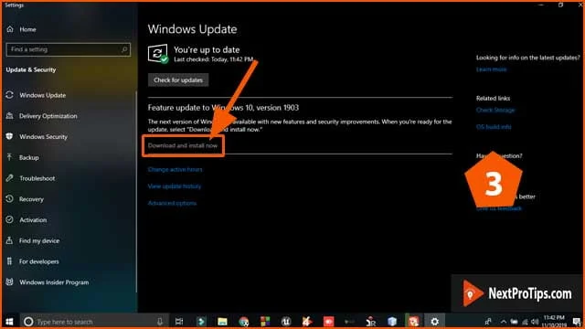
Task: Go to Settings Home
Action: [22, 29]
